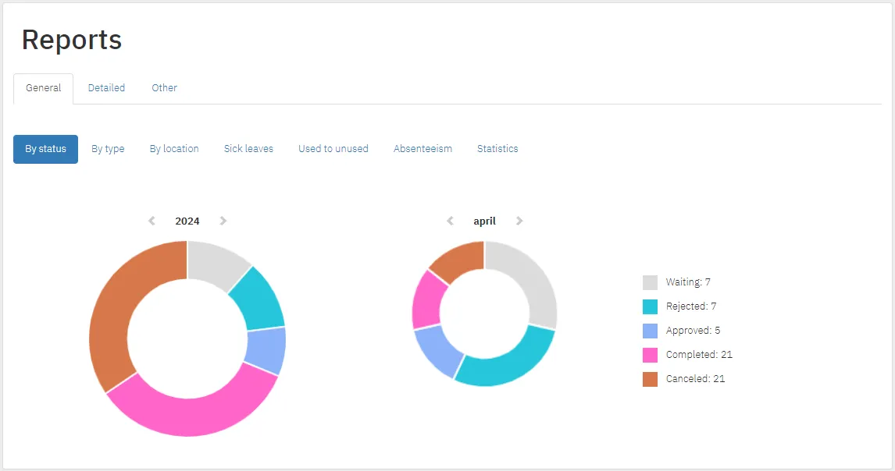Click the orange Canceled slice in april chart
The image size is (895, 471).
pos(459,260)
